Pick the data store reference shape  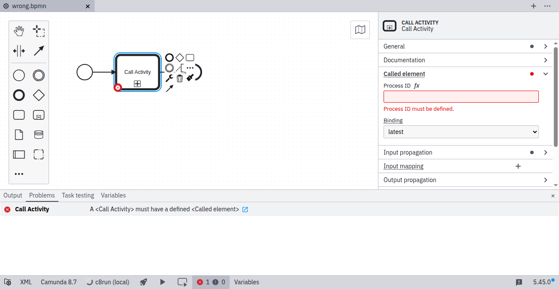tap(39, 135)
